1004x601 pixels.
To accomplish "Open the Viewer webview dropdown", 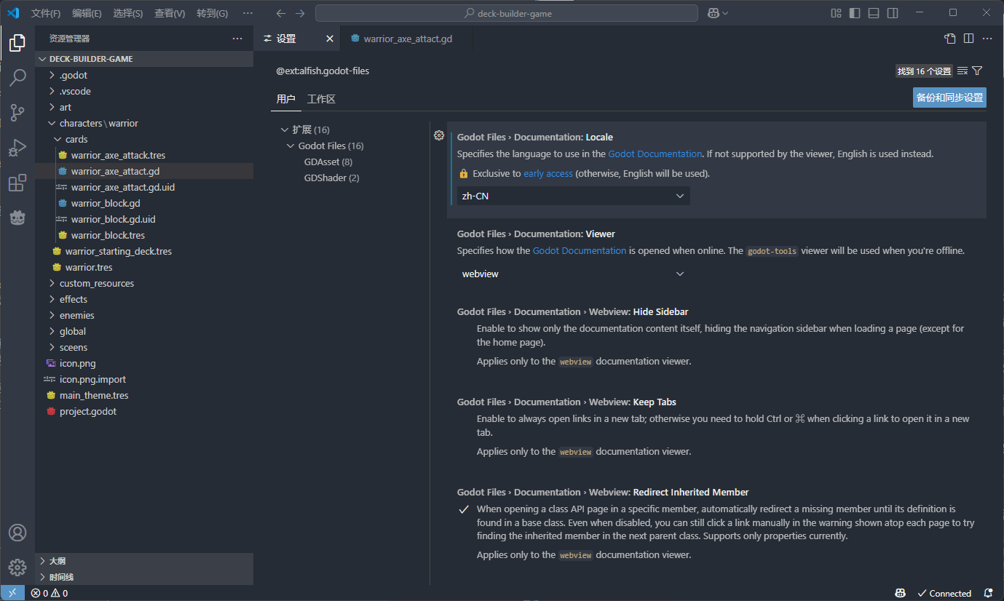I will coord(573,274).
